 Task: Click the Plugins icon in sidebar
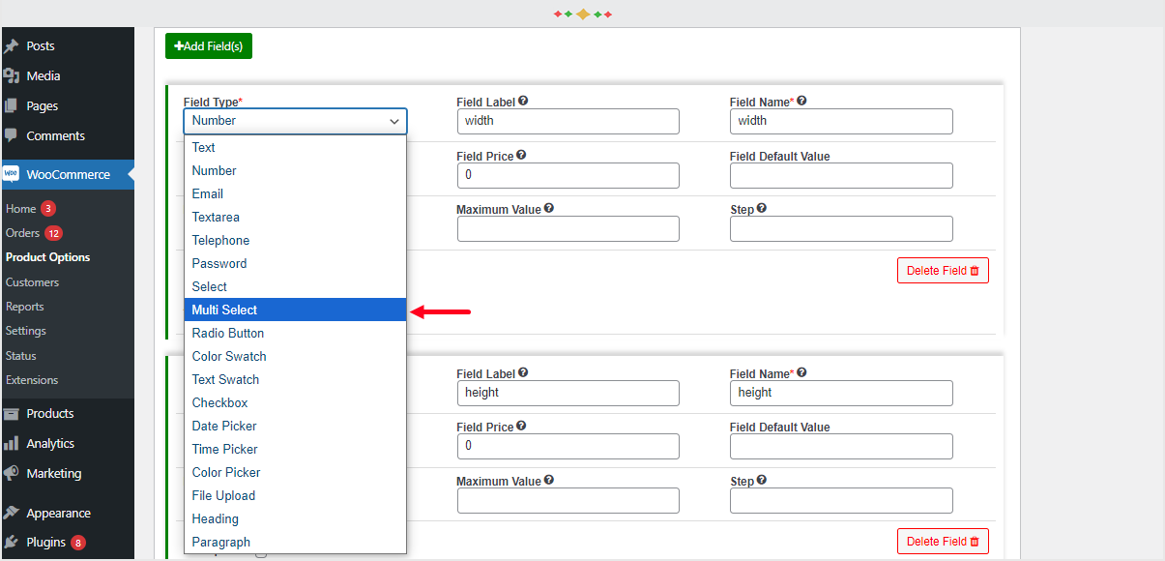click(14, 542)
